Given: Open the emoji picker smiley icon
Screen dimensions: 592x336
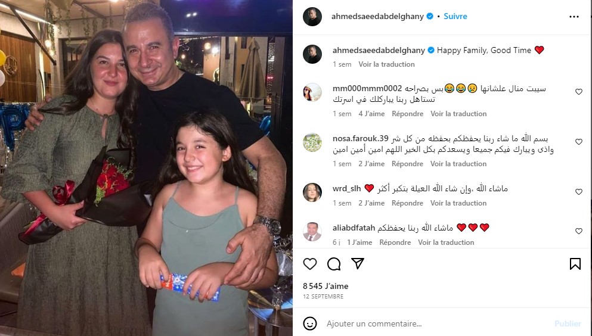Looking at the screenshot, I should [310, 323].
